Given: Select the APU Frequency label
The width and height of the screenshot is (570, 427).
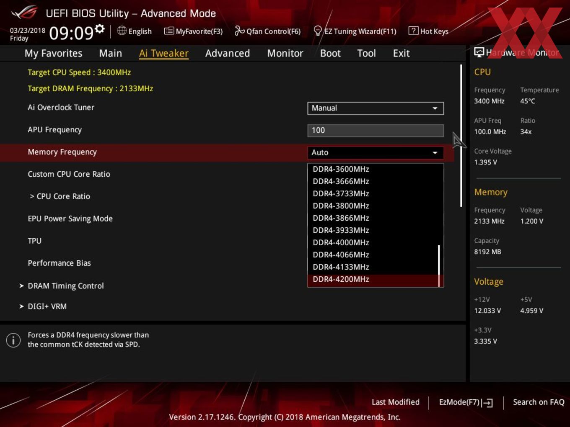Looking at the screenshot, I should pos(54,130).
